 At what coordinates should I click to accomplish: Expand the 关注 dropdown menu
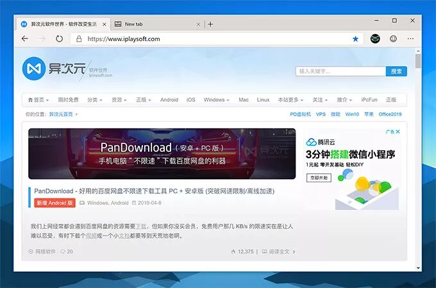tap(320, 100)
